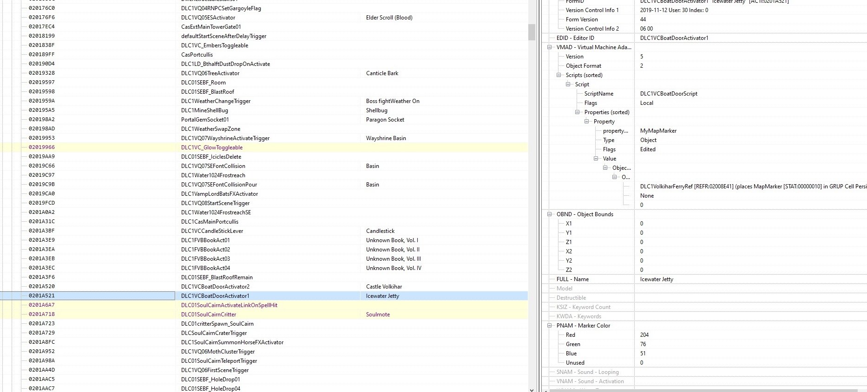Click the 'Paragon Socket' name cell
The width and height of the screenshot is (867, 392).
(x=385, y=120)
